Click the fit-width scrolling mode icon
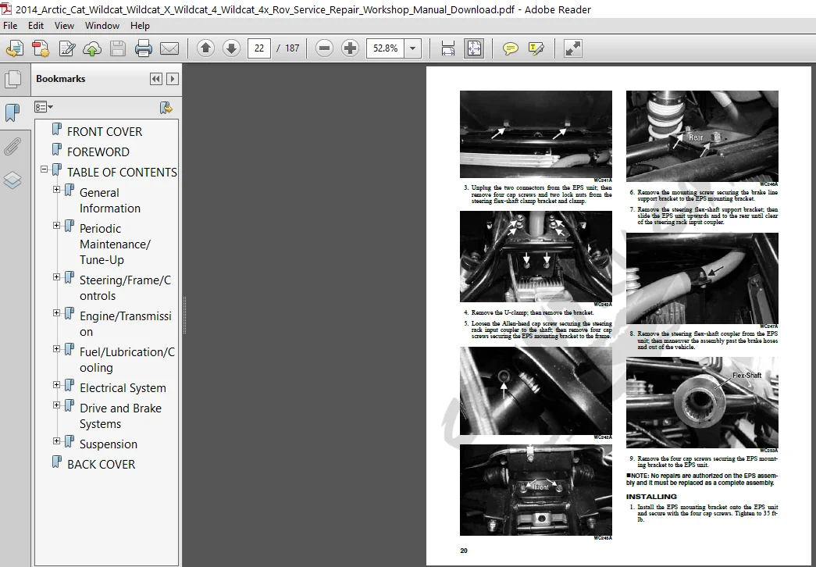Screen dimensions: 816x567 [x=447, y=48]
